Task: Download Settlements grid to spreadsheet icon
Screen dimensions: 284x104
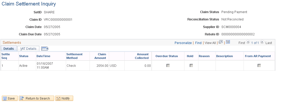Action: point(228,42)
